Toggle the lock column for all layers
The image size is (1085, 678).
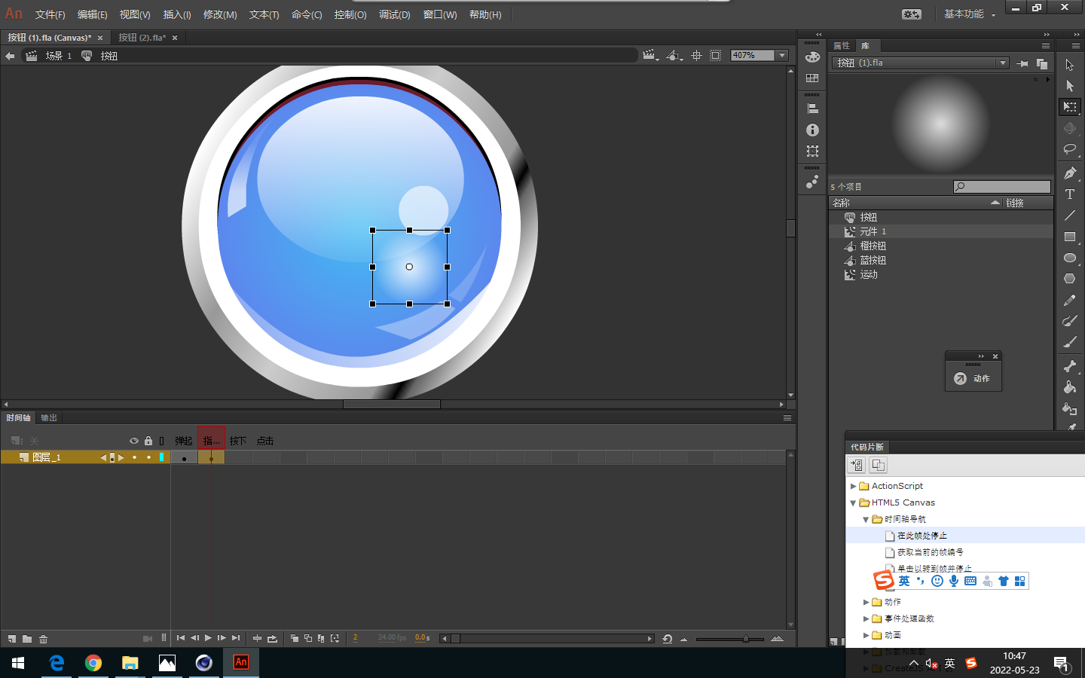click(x=148, y=441)
